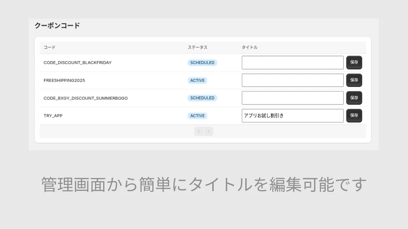
Task: Click title input for FREESHIPPING2025
Action: click(292, 80)
